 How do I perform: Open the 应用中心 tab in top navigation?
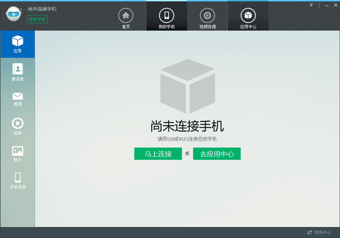coord(248,18)
